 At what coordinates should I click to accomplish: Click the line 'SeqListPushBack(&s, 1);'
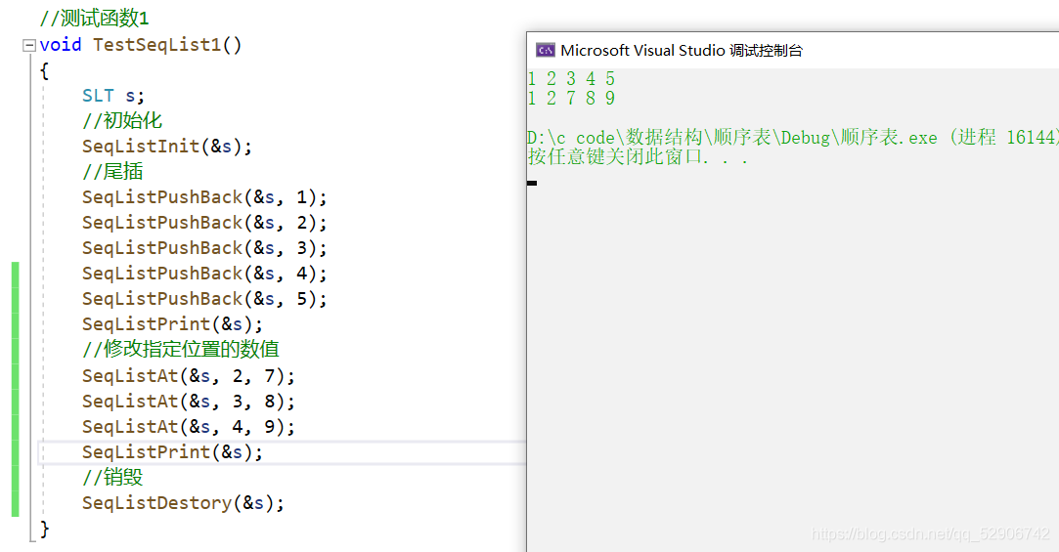[x=204, y=197]
